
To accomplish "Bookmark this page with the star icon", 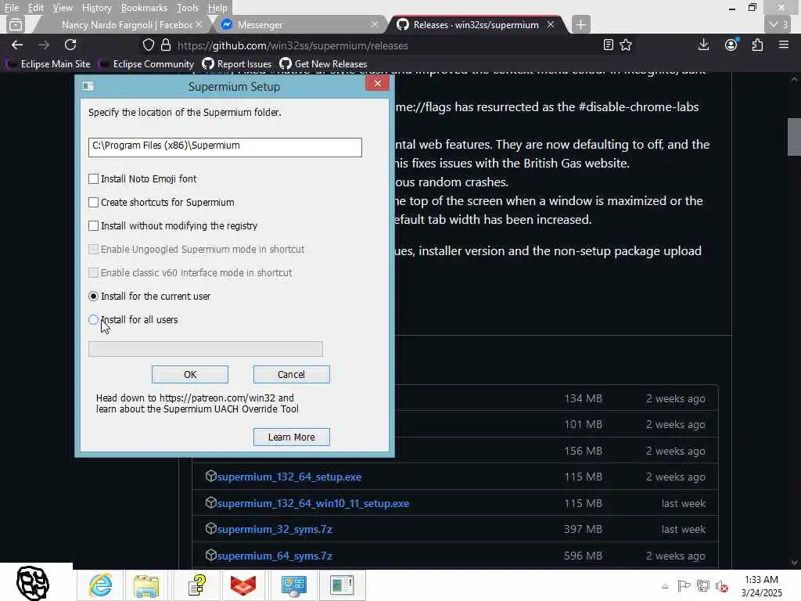I will click(x=626, y=45).
